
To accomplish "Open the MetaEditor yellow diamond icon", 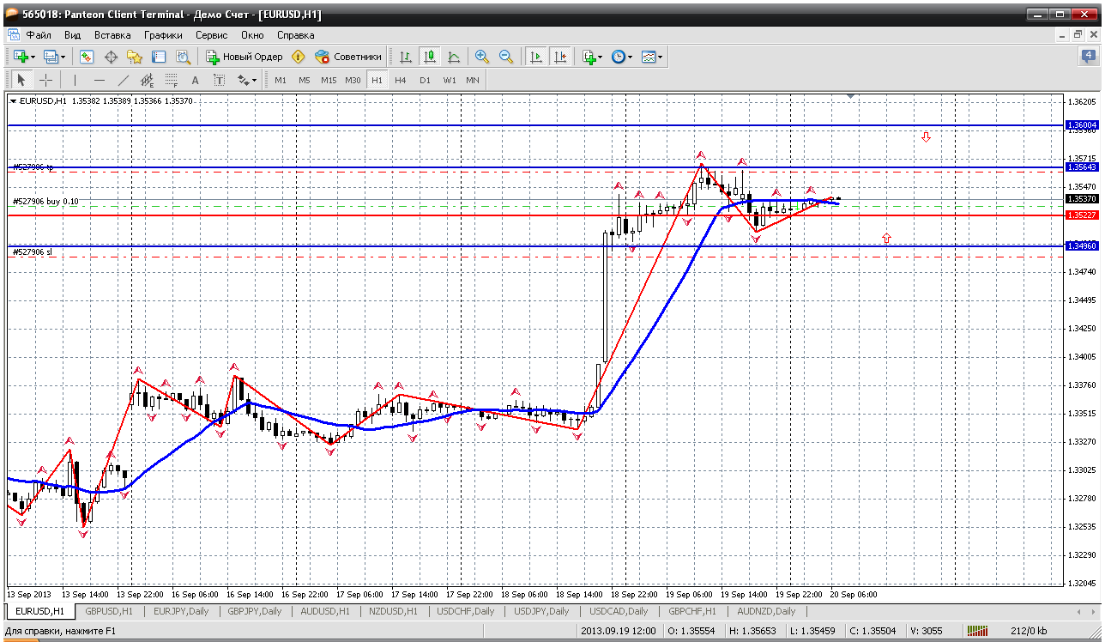I will tap(298, 57).
